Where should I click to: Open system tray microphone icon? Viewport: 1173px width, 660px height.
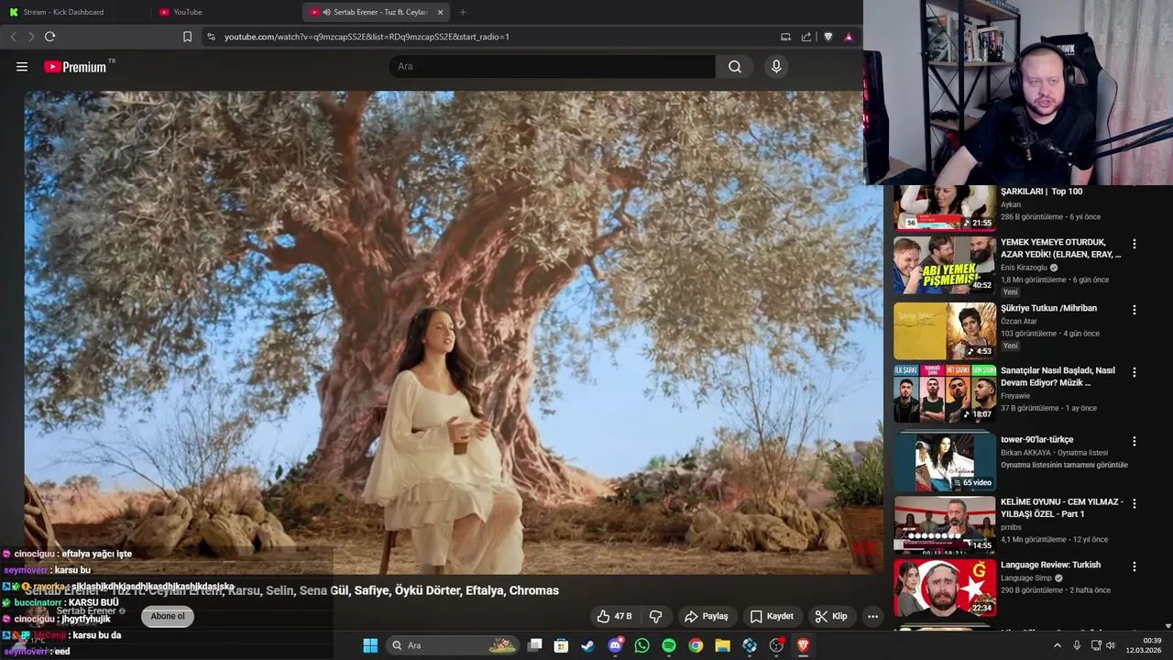coord(1077,645)
